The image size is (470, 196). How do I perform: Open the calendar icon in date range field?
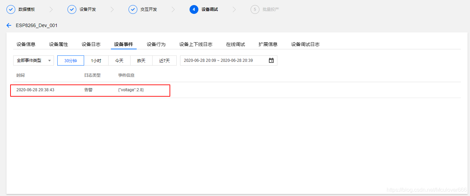click(271, 60)
